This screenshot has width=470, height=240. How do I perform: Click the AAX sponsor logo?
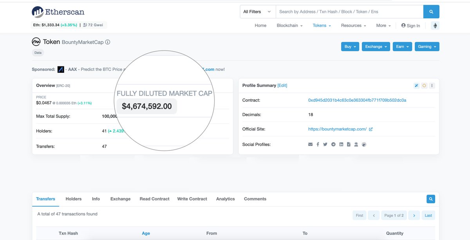pyautogui.click(x=61, y=69)
